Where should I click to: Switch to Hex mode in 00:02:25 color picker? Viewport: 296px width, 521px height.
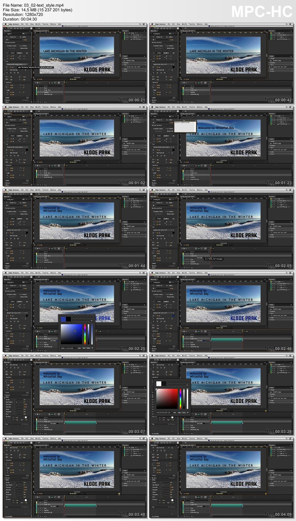(84, 348)
